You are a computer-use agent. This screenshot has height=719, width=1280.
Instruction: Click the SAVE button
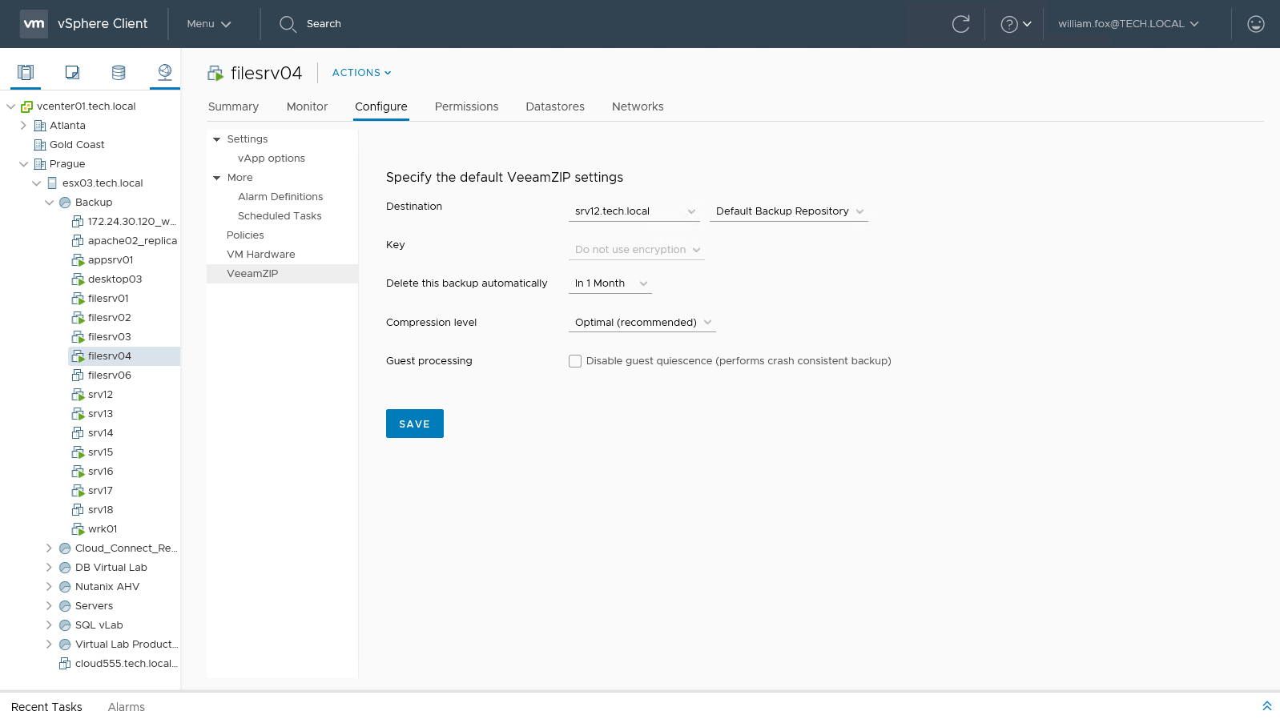[415, 424]
